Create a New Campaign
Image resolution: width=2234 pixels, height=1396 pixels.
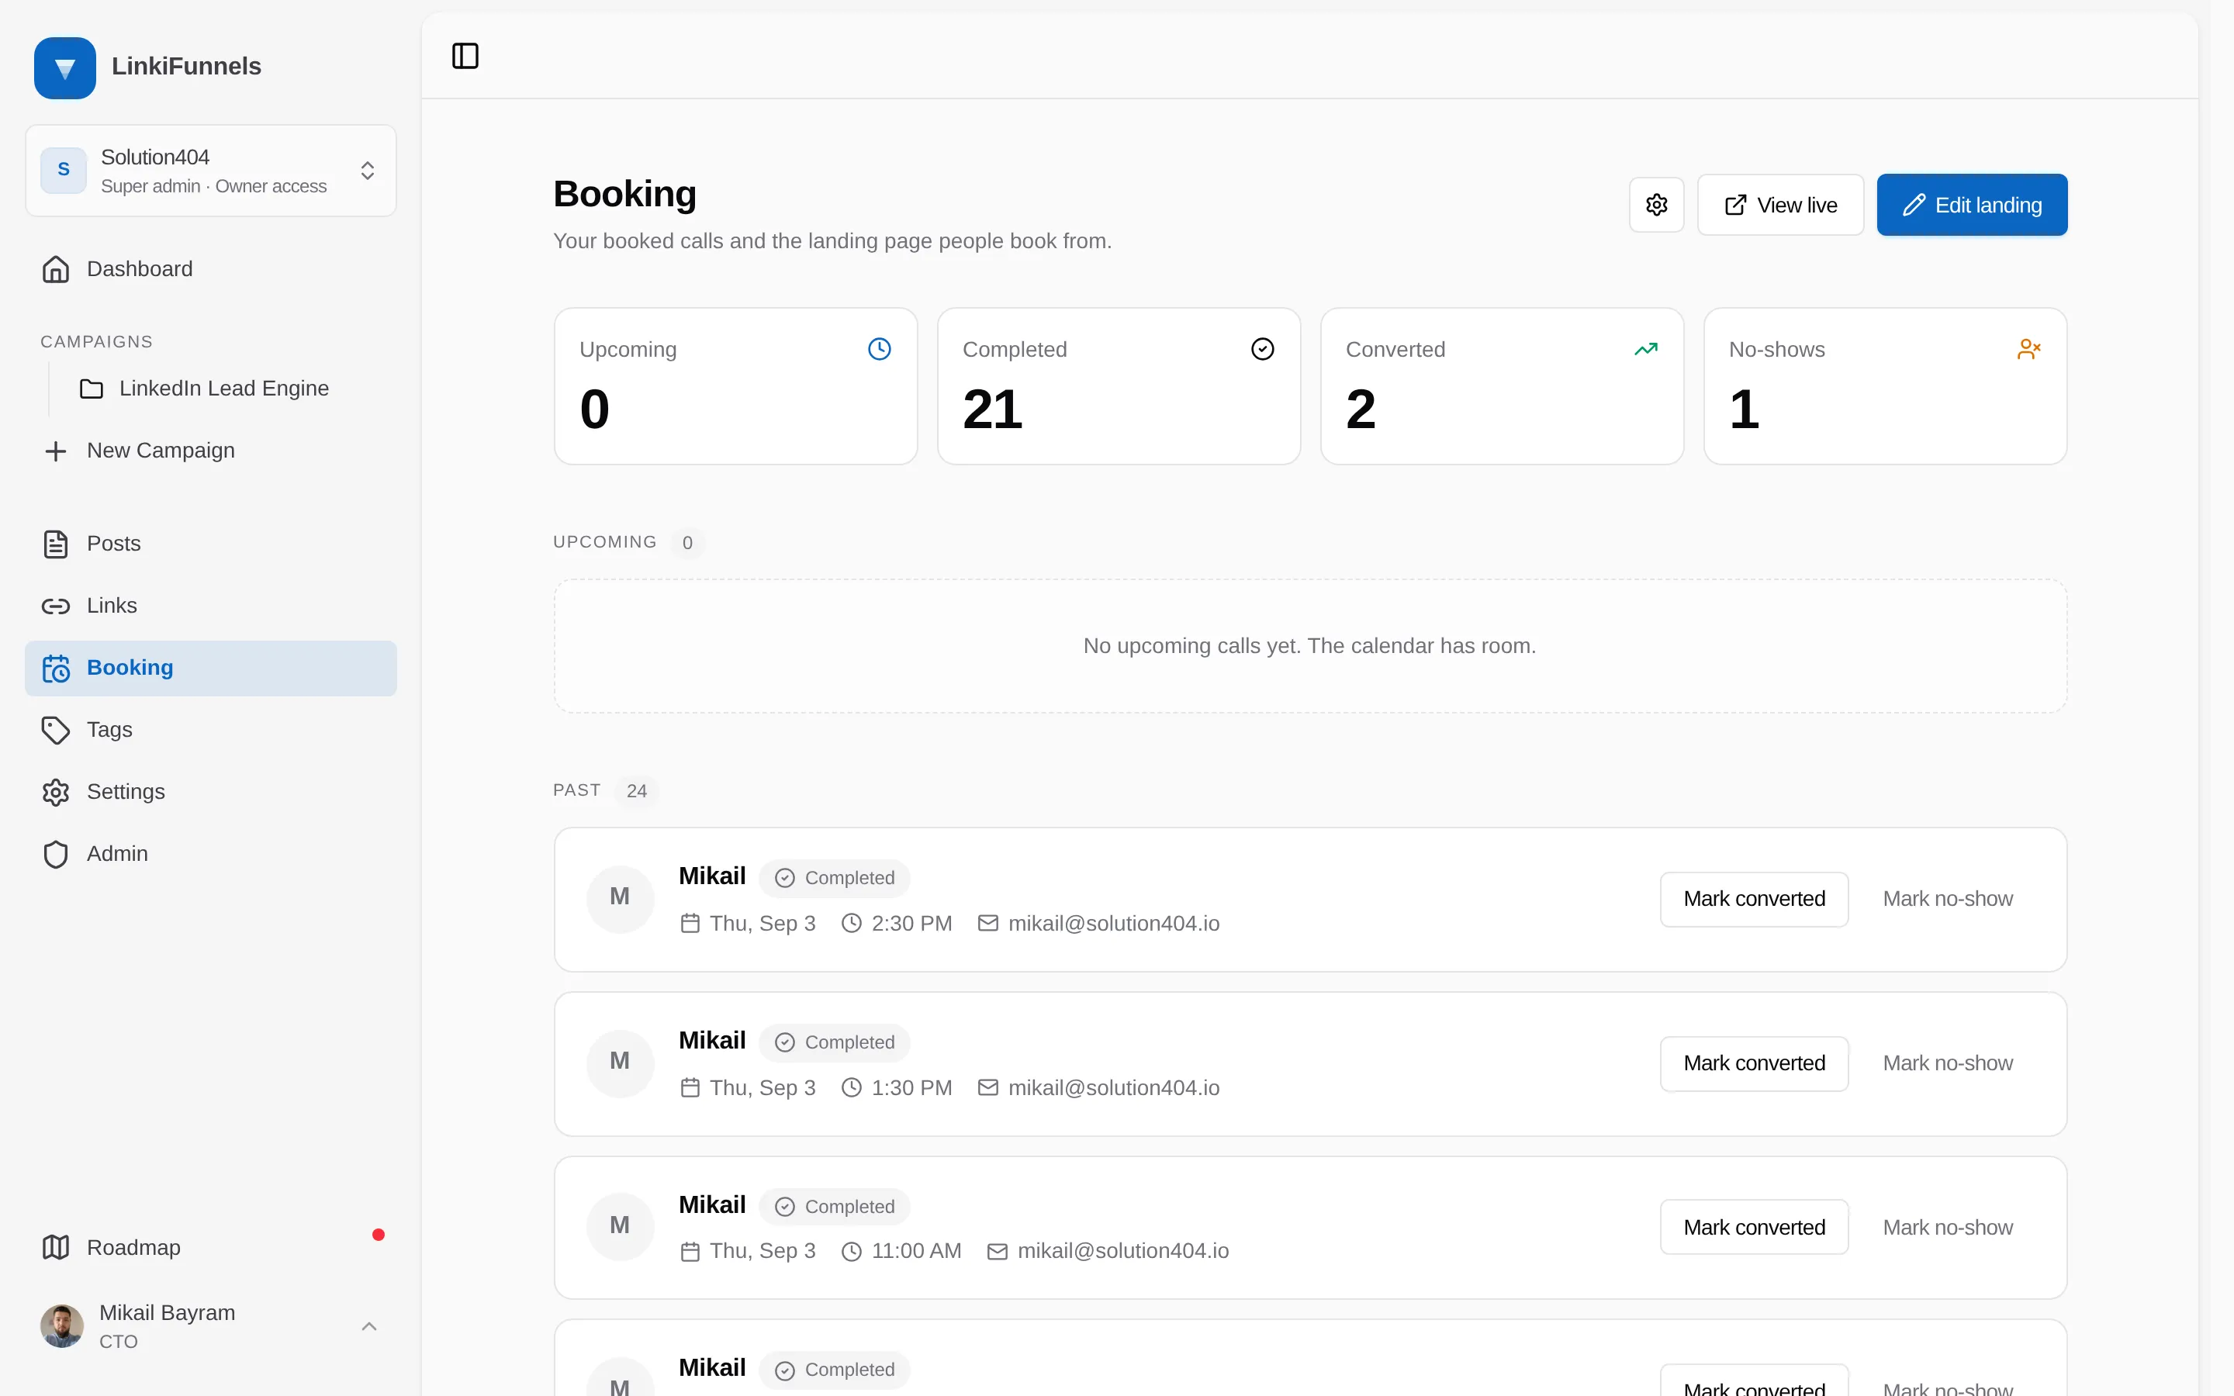[210, 451]
